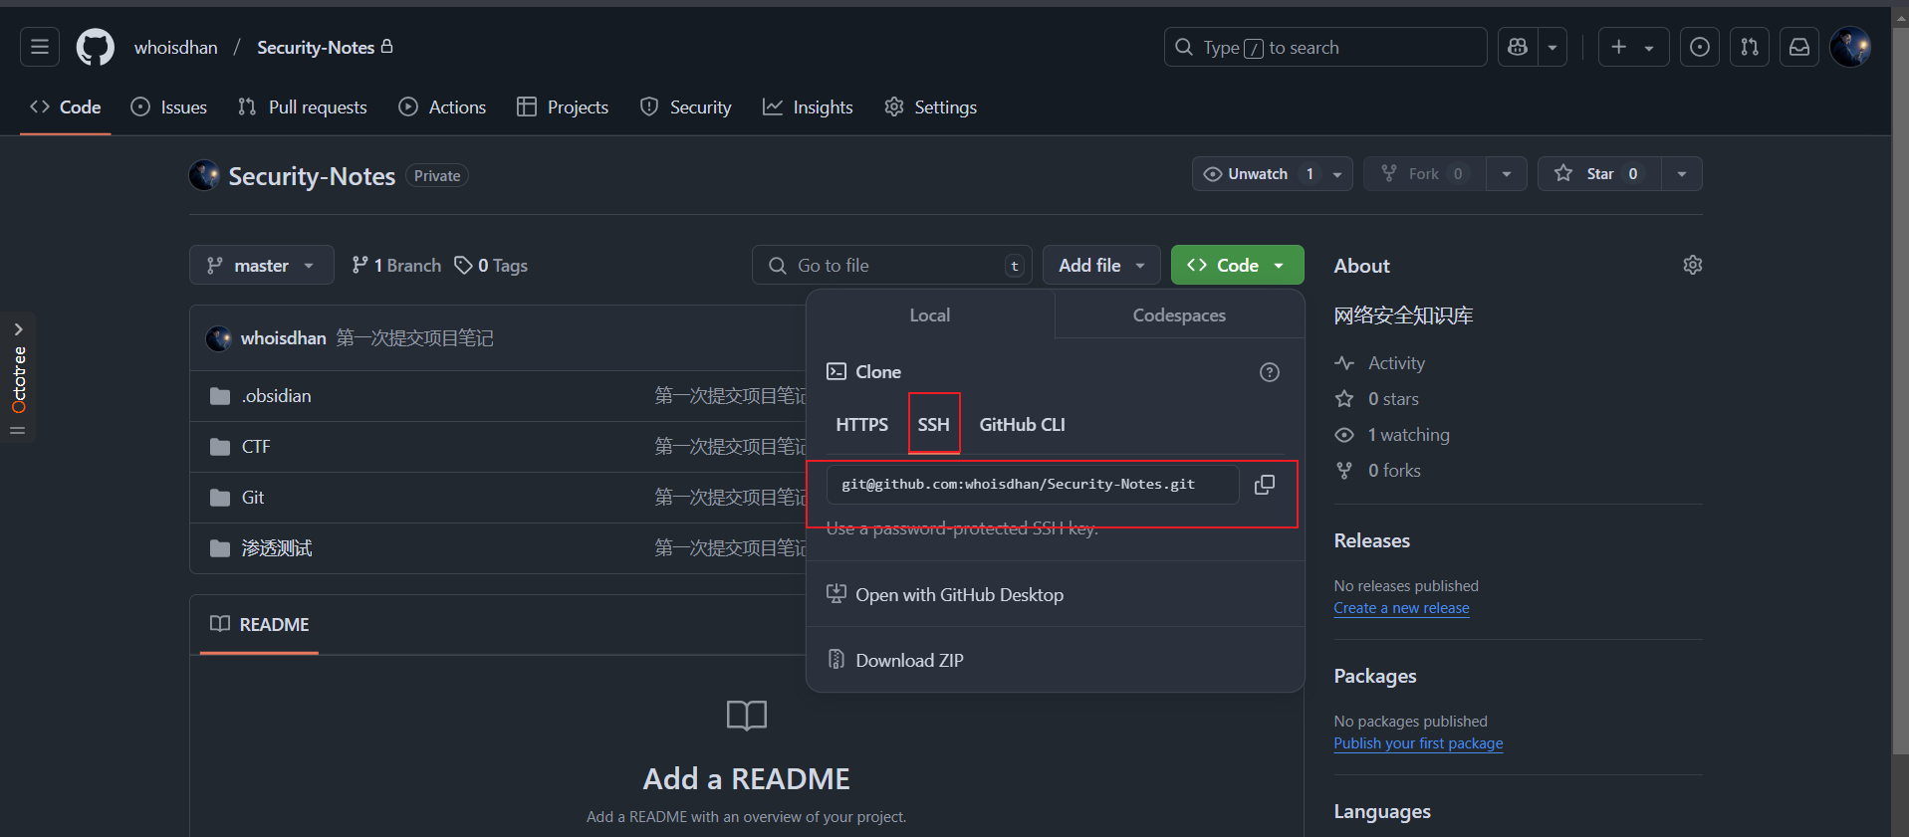Open the hamburger navigation menu

click(x=40, y=47)
